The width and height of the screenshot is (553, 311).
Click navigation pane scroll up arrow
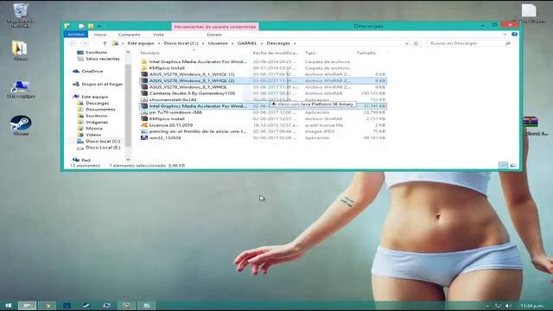[128, 52]
